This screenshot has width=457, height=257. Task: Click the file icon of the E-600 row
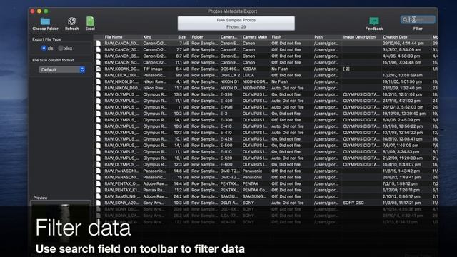click(99, 165)
